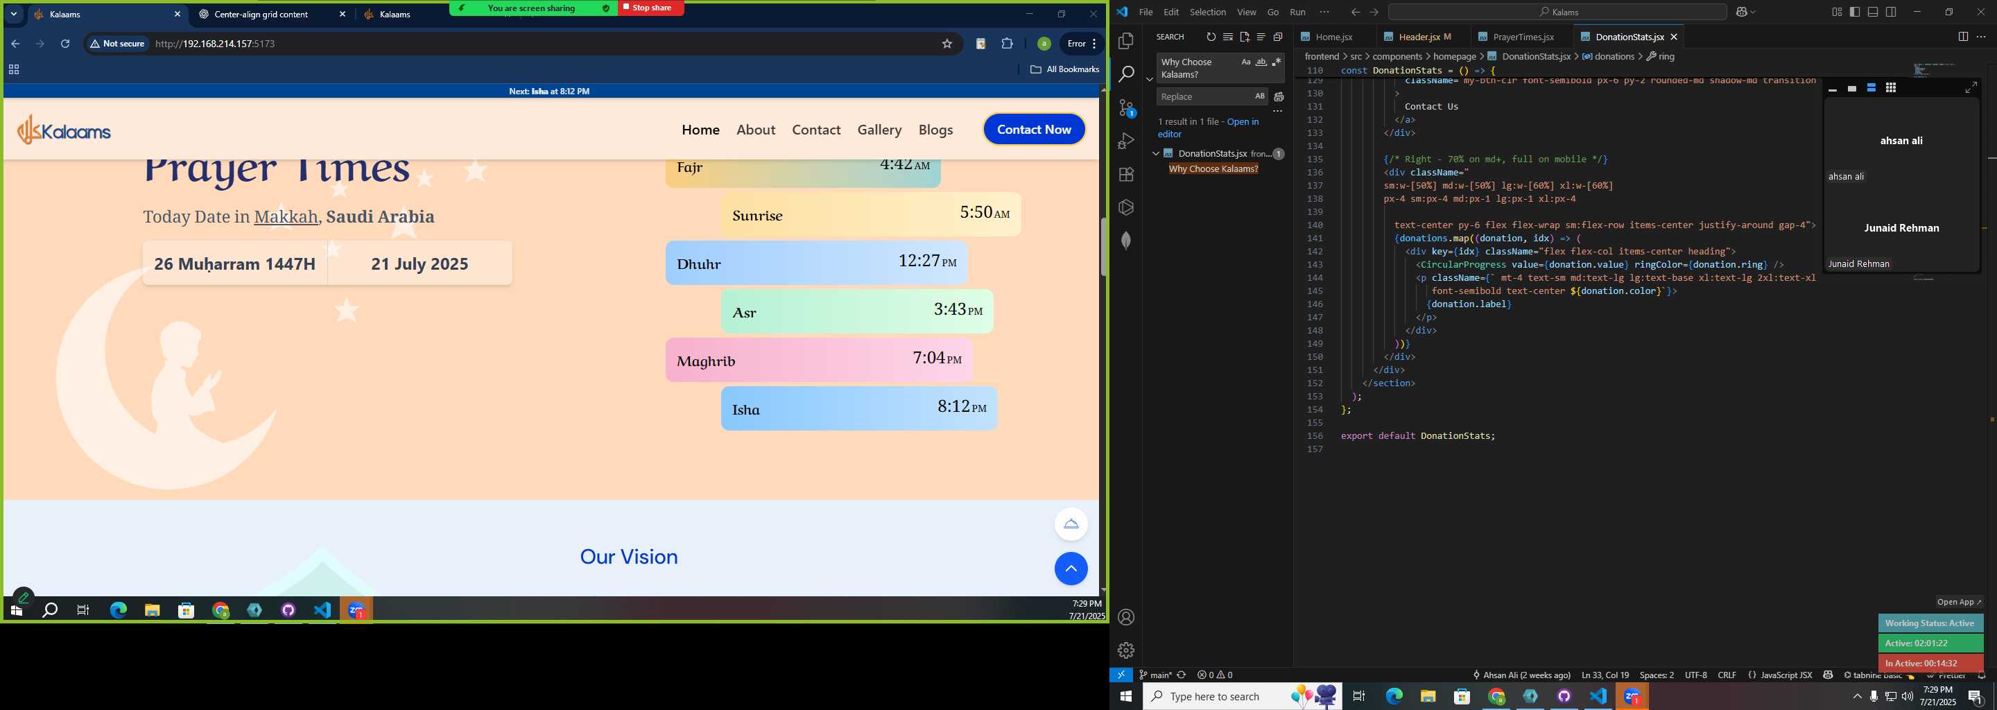Click scroll-to-top blue arrow on the webpage
Viewport: 1997px width, 710px height.
click(1071, 569)
